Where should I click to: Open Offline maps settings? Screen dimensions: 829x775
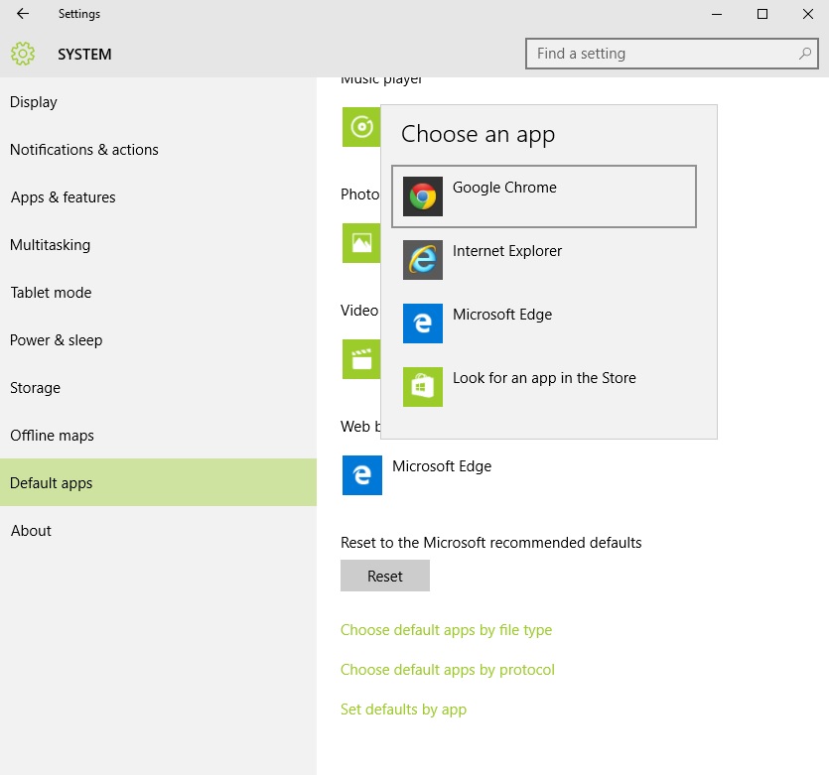[x=158, y=435]
